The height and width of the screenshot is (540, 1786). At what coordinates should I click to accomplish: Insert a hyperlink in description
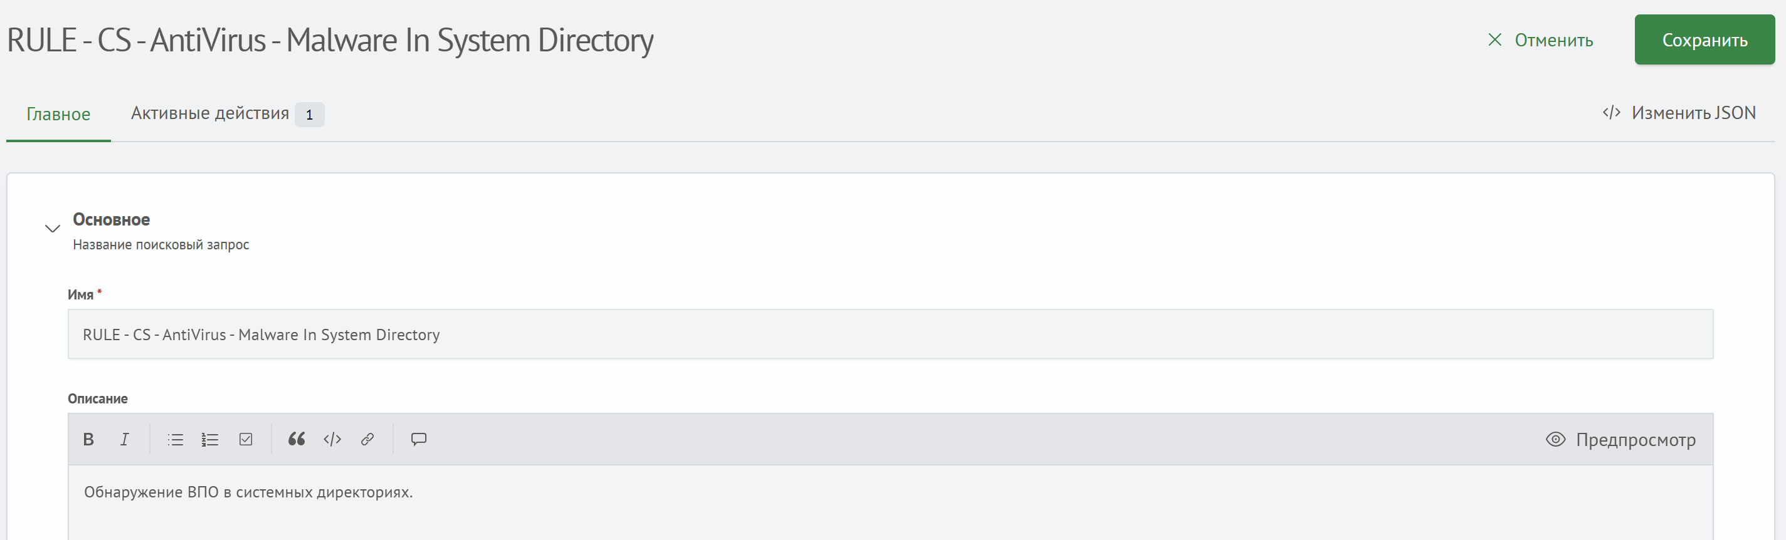point(367,440)
